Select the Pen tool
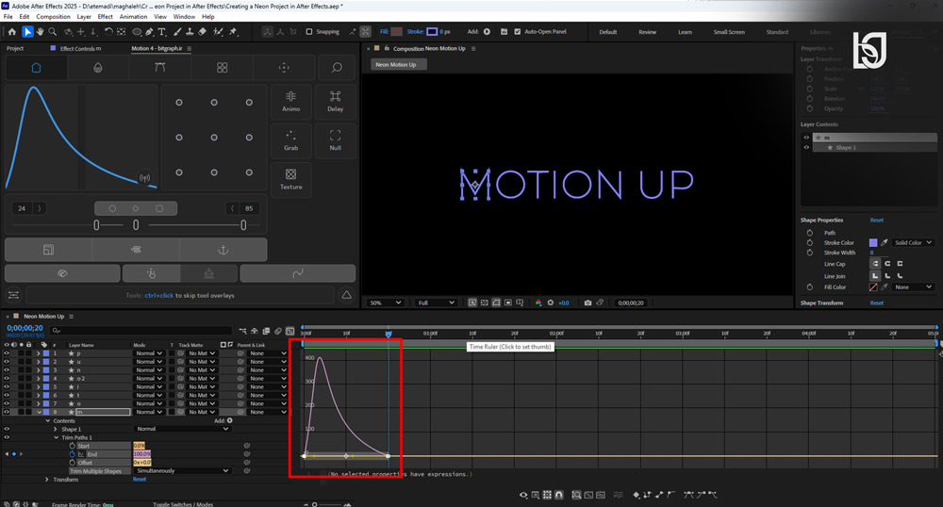 coord(149,32)
